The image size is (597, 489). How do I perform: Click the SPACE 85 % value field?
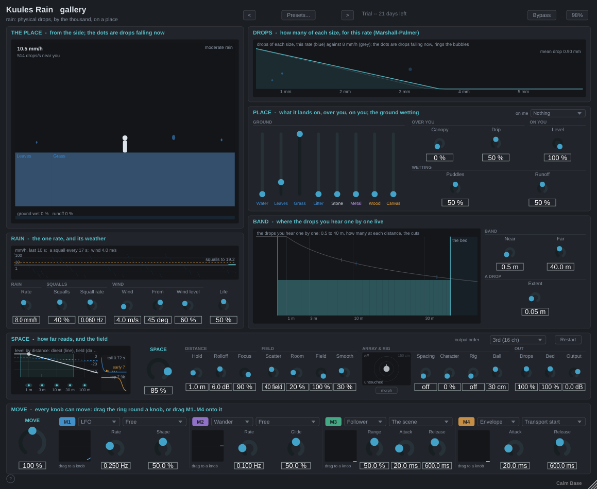tap(158, 391)
